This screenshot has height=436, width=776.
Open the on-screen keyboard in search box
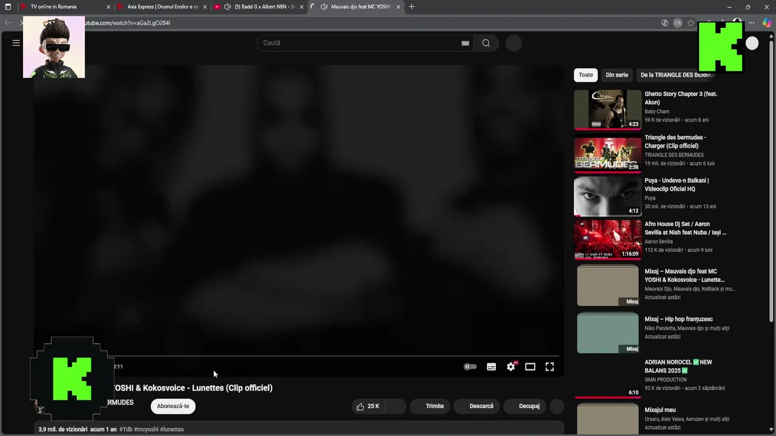(465, 43)
